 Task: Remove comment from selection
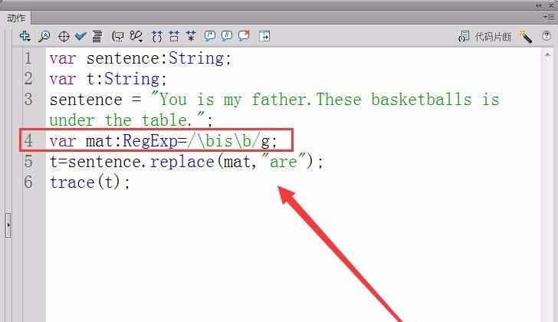244,35
